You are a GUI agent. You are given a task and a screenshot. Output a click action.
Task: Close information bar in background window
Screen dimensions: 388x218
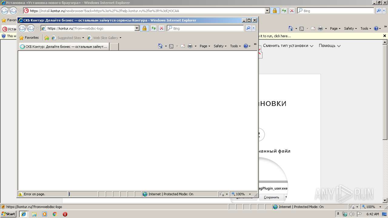385,36
